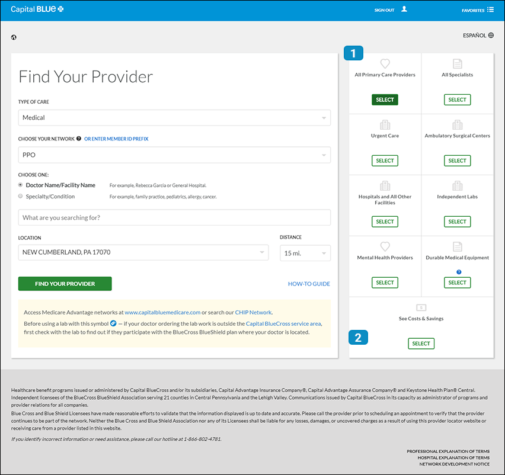Open the CHIP Network link
Image resolution: width=505 pixels, height=475 pixels.
pos(253,312)
